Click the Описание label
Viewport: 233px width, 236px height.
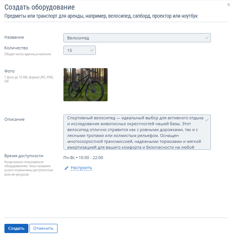(x=14, y=119)
